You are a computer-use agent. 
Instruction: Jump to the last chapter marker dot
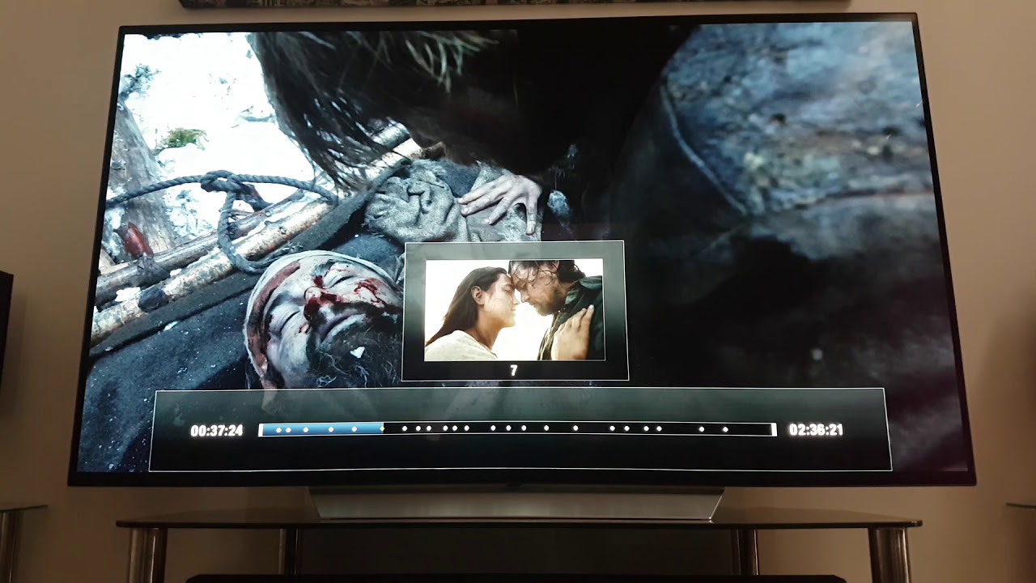[x=725, y=429]
